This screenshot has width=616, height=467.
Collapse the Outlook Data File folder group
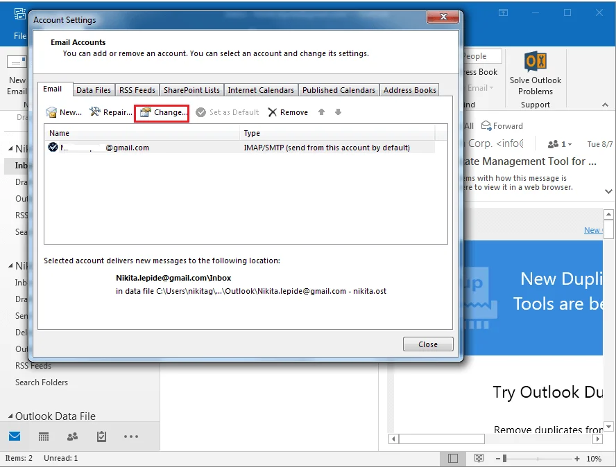click(x=10, y=416)
